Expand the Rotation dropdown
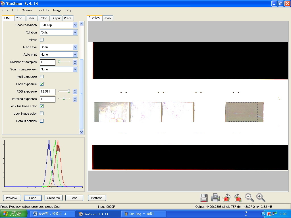This screenshot has height=218, width=291. [x=75, y=32]
